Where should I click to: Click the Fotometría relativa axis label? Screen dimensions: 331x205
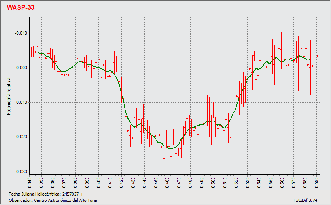(x=9, y=93)
